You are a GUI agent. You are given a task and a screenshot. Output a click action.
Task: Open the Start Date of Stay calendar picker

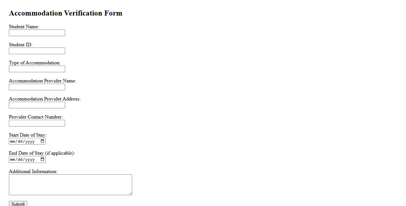(43, 141)
